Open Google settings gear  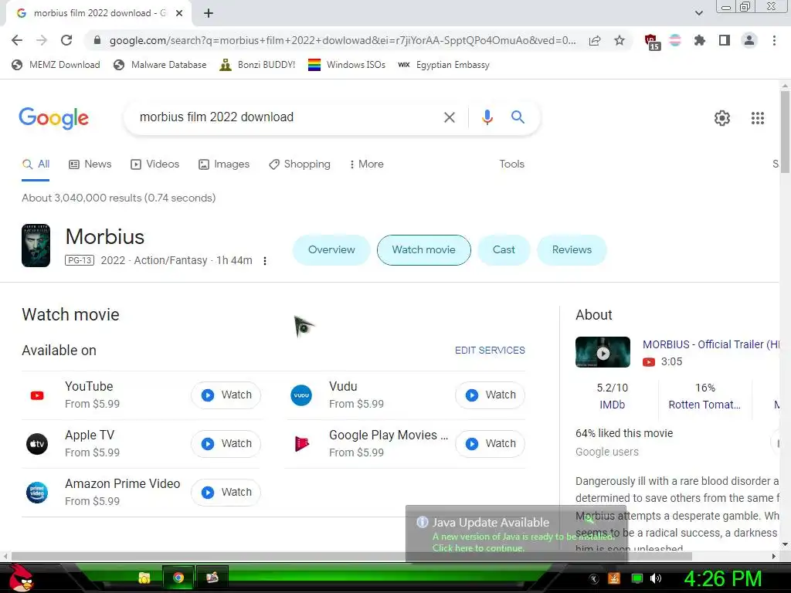[722, 118]
